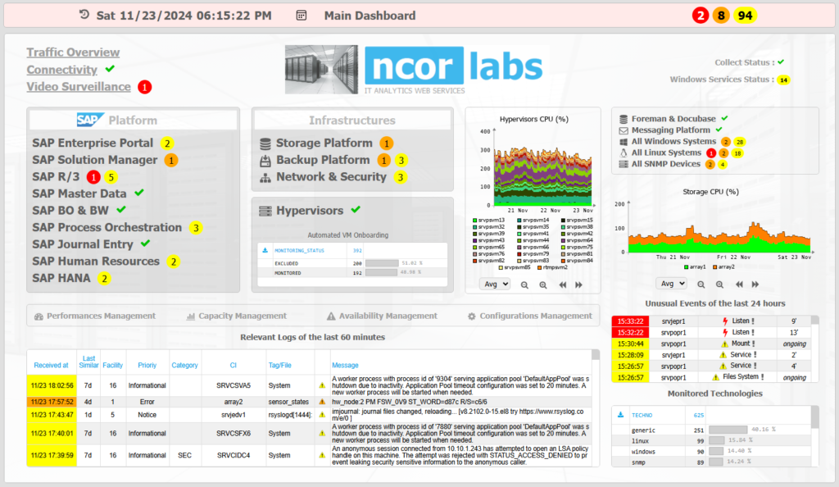Click the Network & Security topology icon
This screenshot has width=839, height=487.
click(265, 178)
